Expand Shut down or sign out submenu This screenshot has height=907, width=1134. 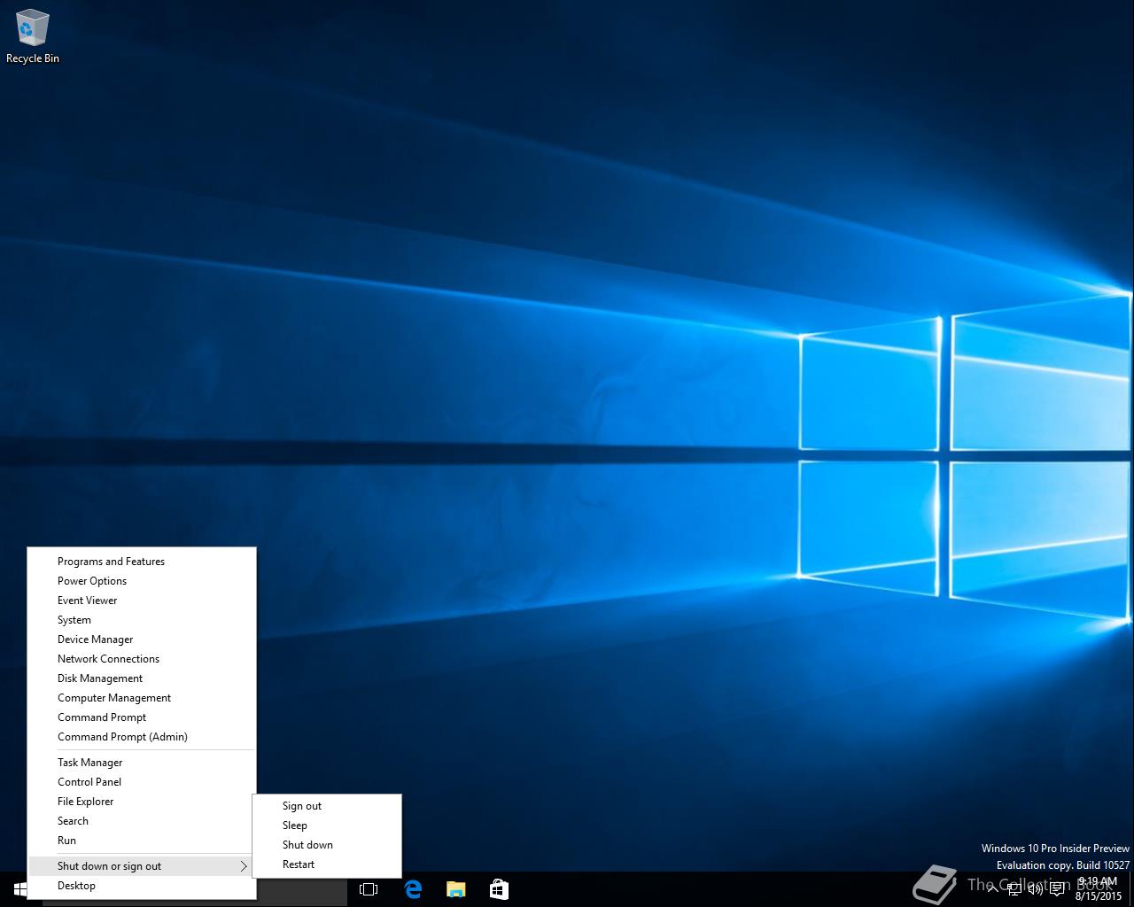coord(142,866)
